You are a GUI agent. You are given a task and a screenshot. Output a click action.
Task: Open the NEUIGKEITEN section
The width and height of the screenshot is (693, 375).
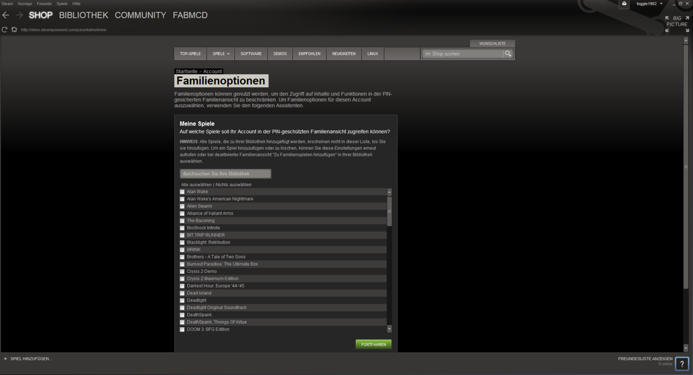(344, 54)
